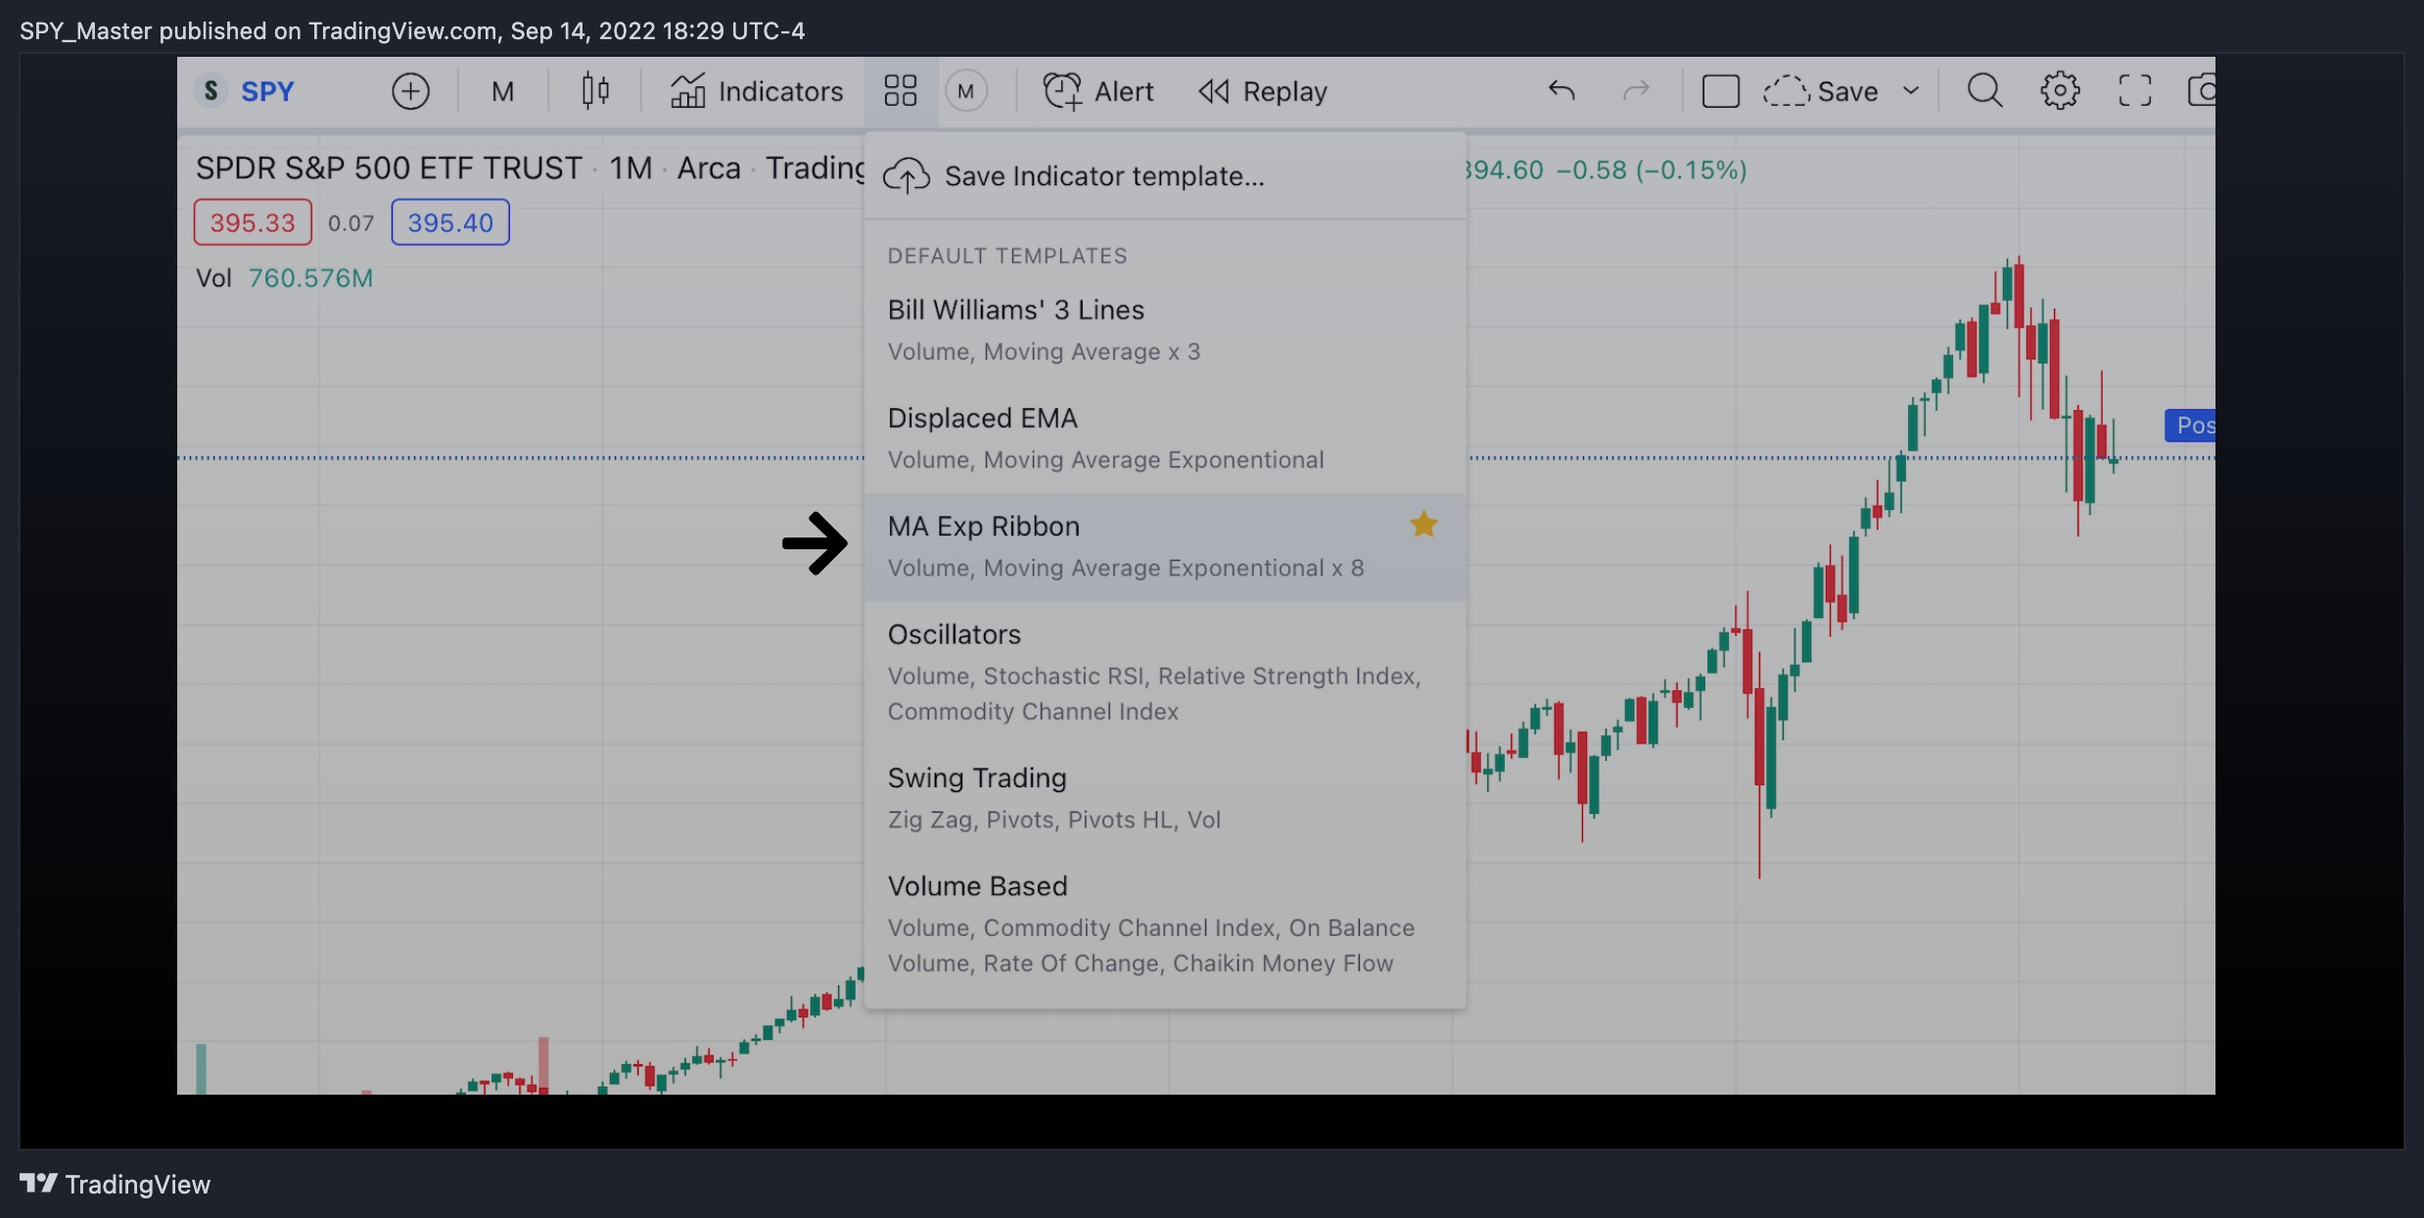Viewport: 2424px width, 1218px height.
Task: Undo the last chart action
Action: (1562, 91)
